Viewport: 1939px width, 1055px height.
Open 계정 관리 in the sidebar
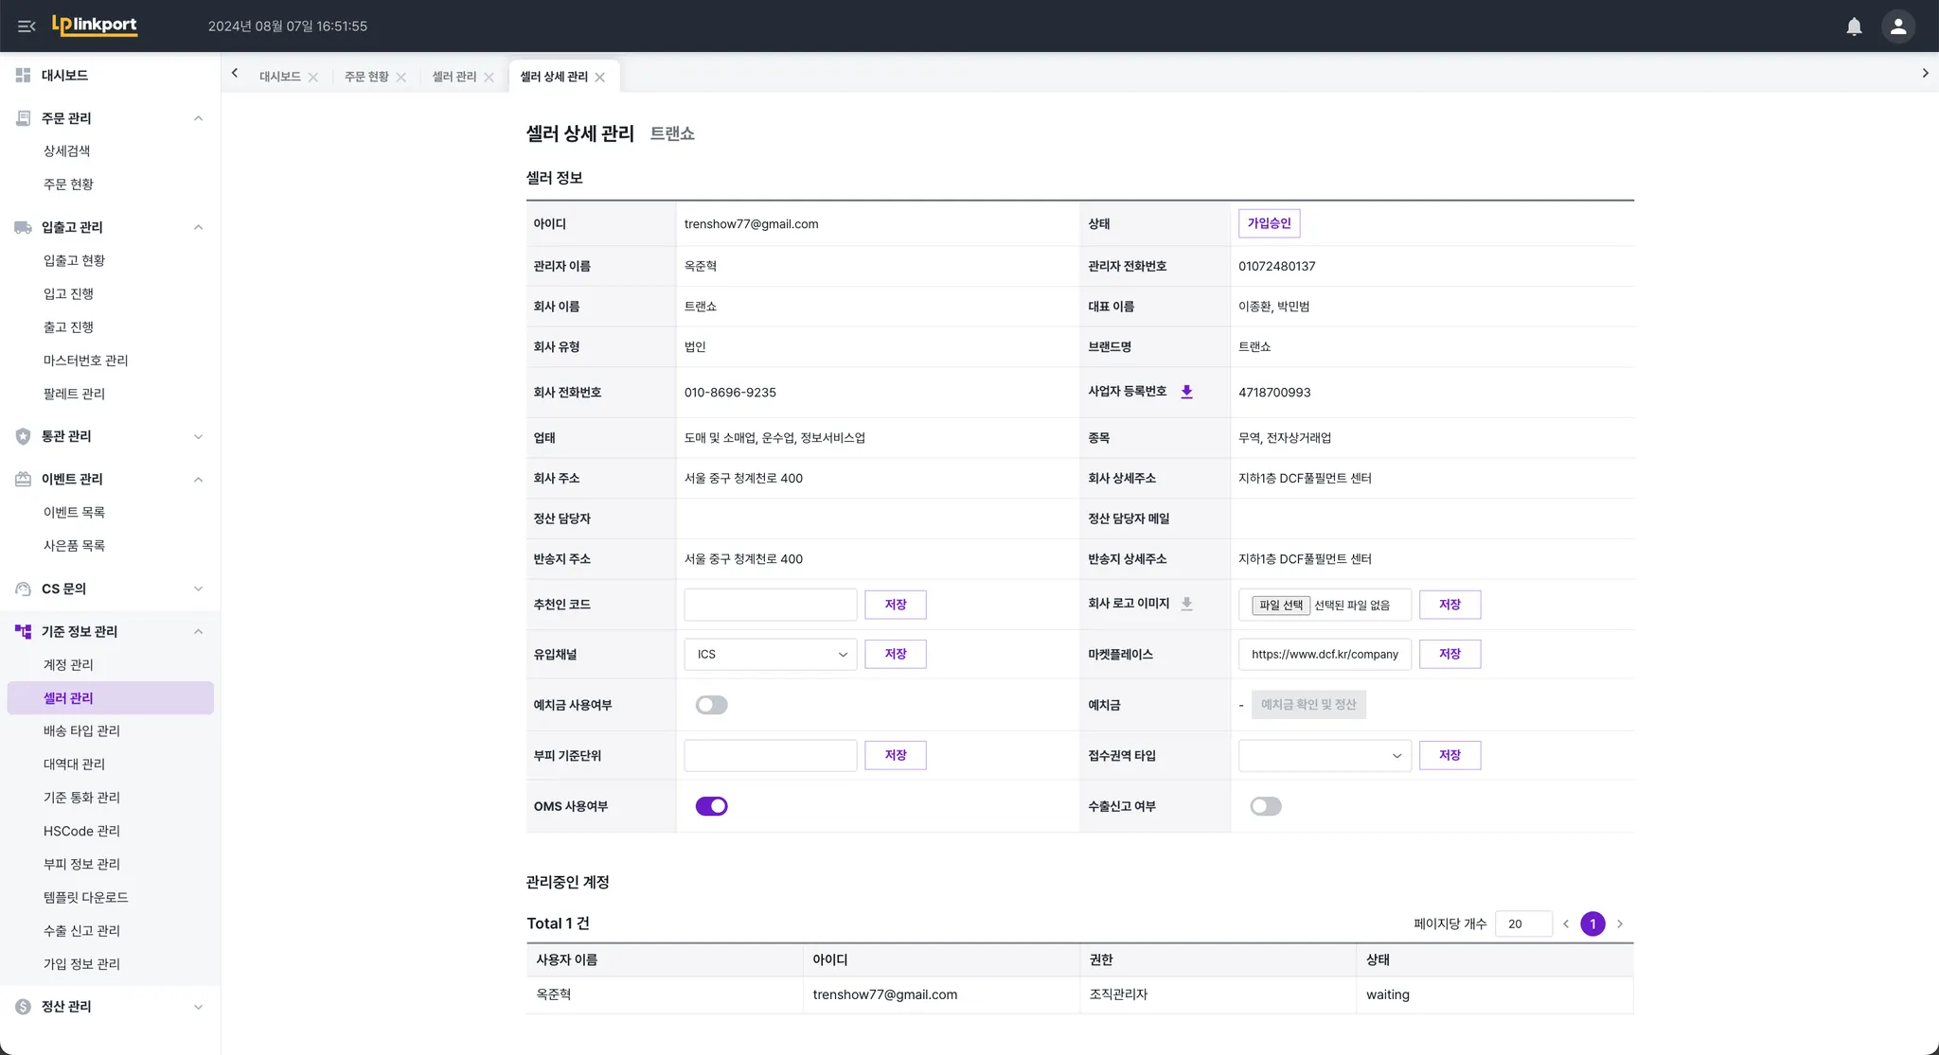pyautogui.click(x=68, y=664)
